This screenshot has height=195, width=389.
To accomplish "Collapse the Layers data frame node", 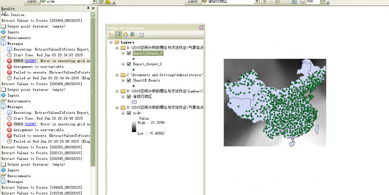I will [x=111, y=42].
